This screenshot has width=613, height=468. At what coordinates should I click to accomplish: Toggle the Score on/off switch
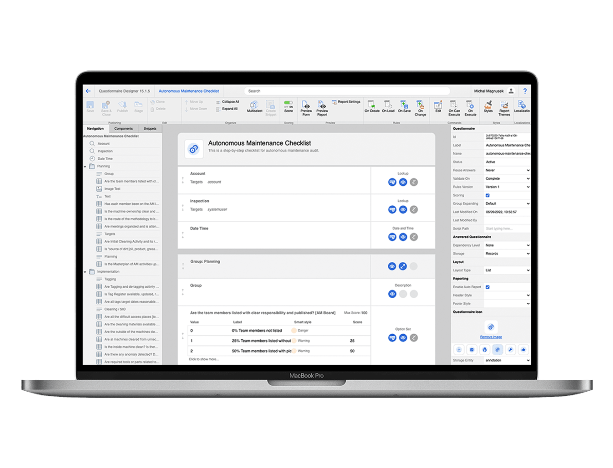point(288,103)
